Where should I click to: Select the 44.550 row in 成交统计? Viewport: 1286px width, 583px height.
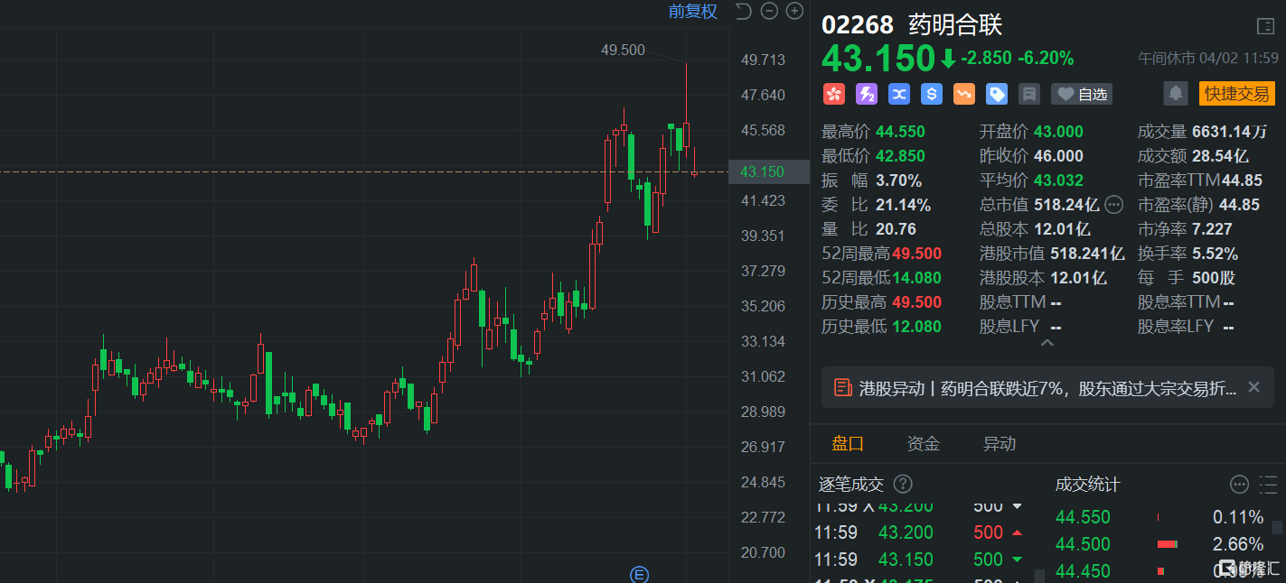pyautogui.click(x=1160, y=517)
